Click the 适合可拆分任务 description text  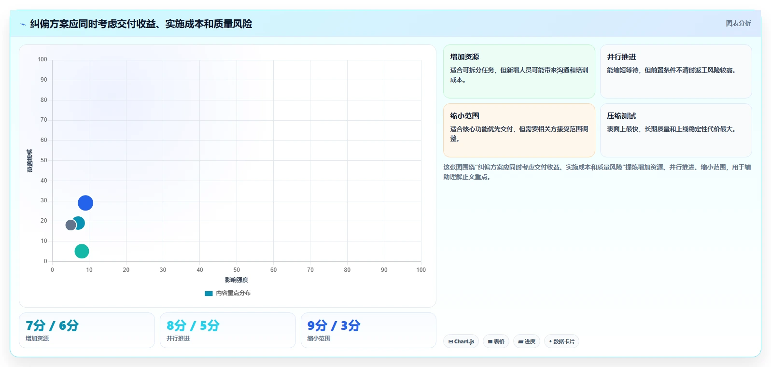[519, 75]
